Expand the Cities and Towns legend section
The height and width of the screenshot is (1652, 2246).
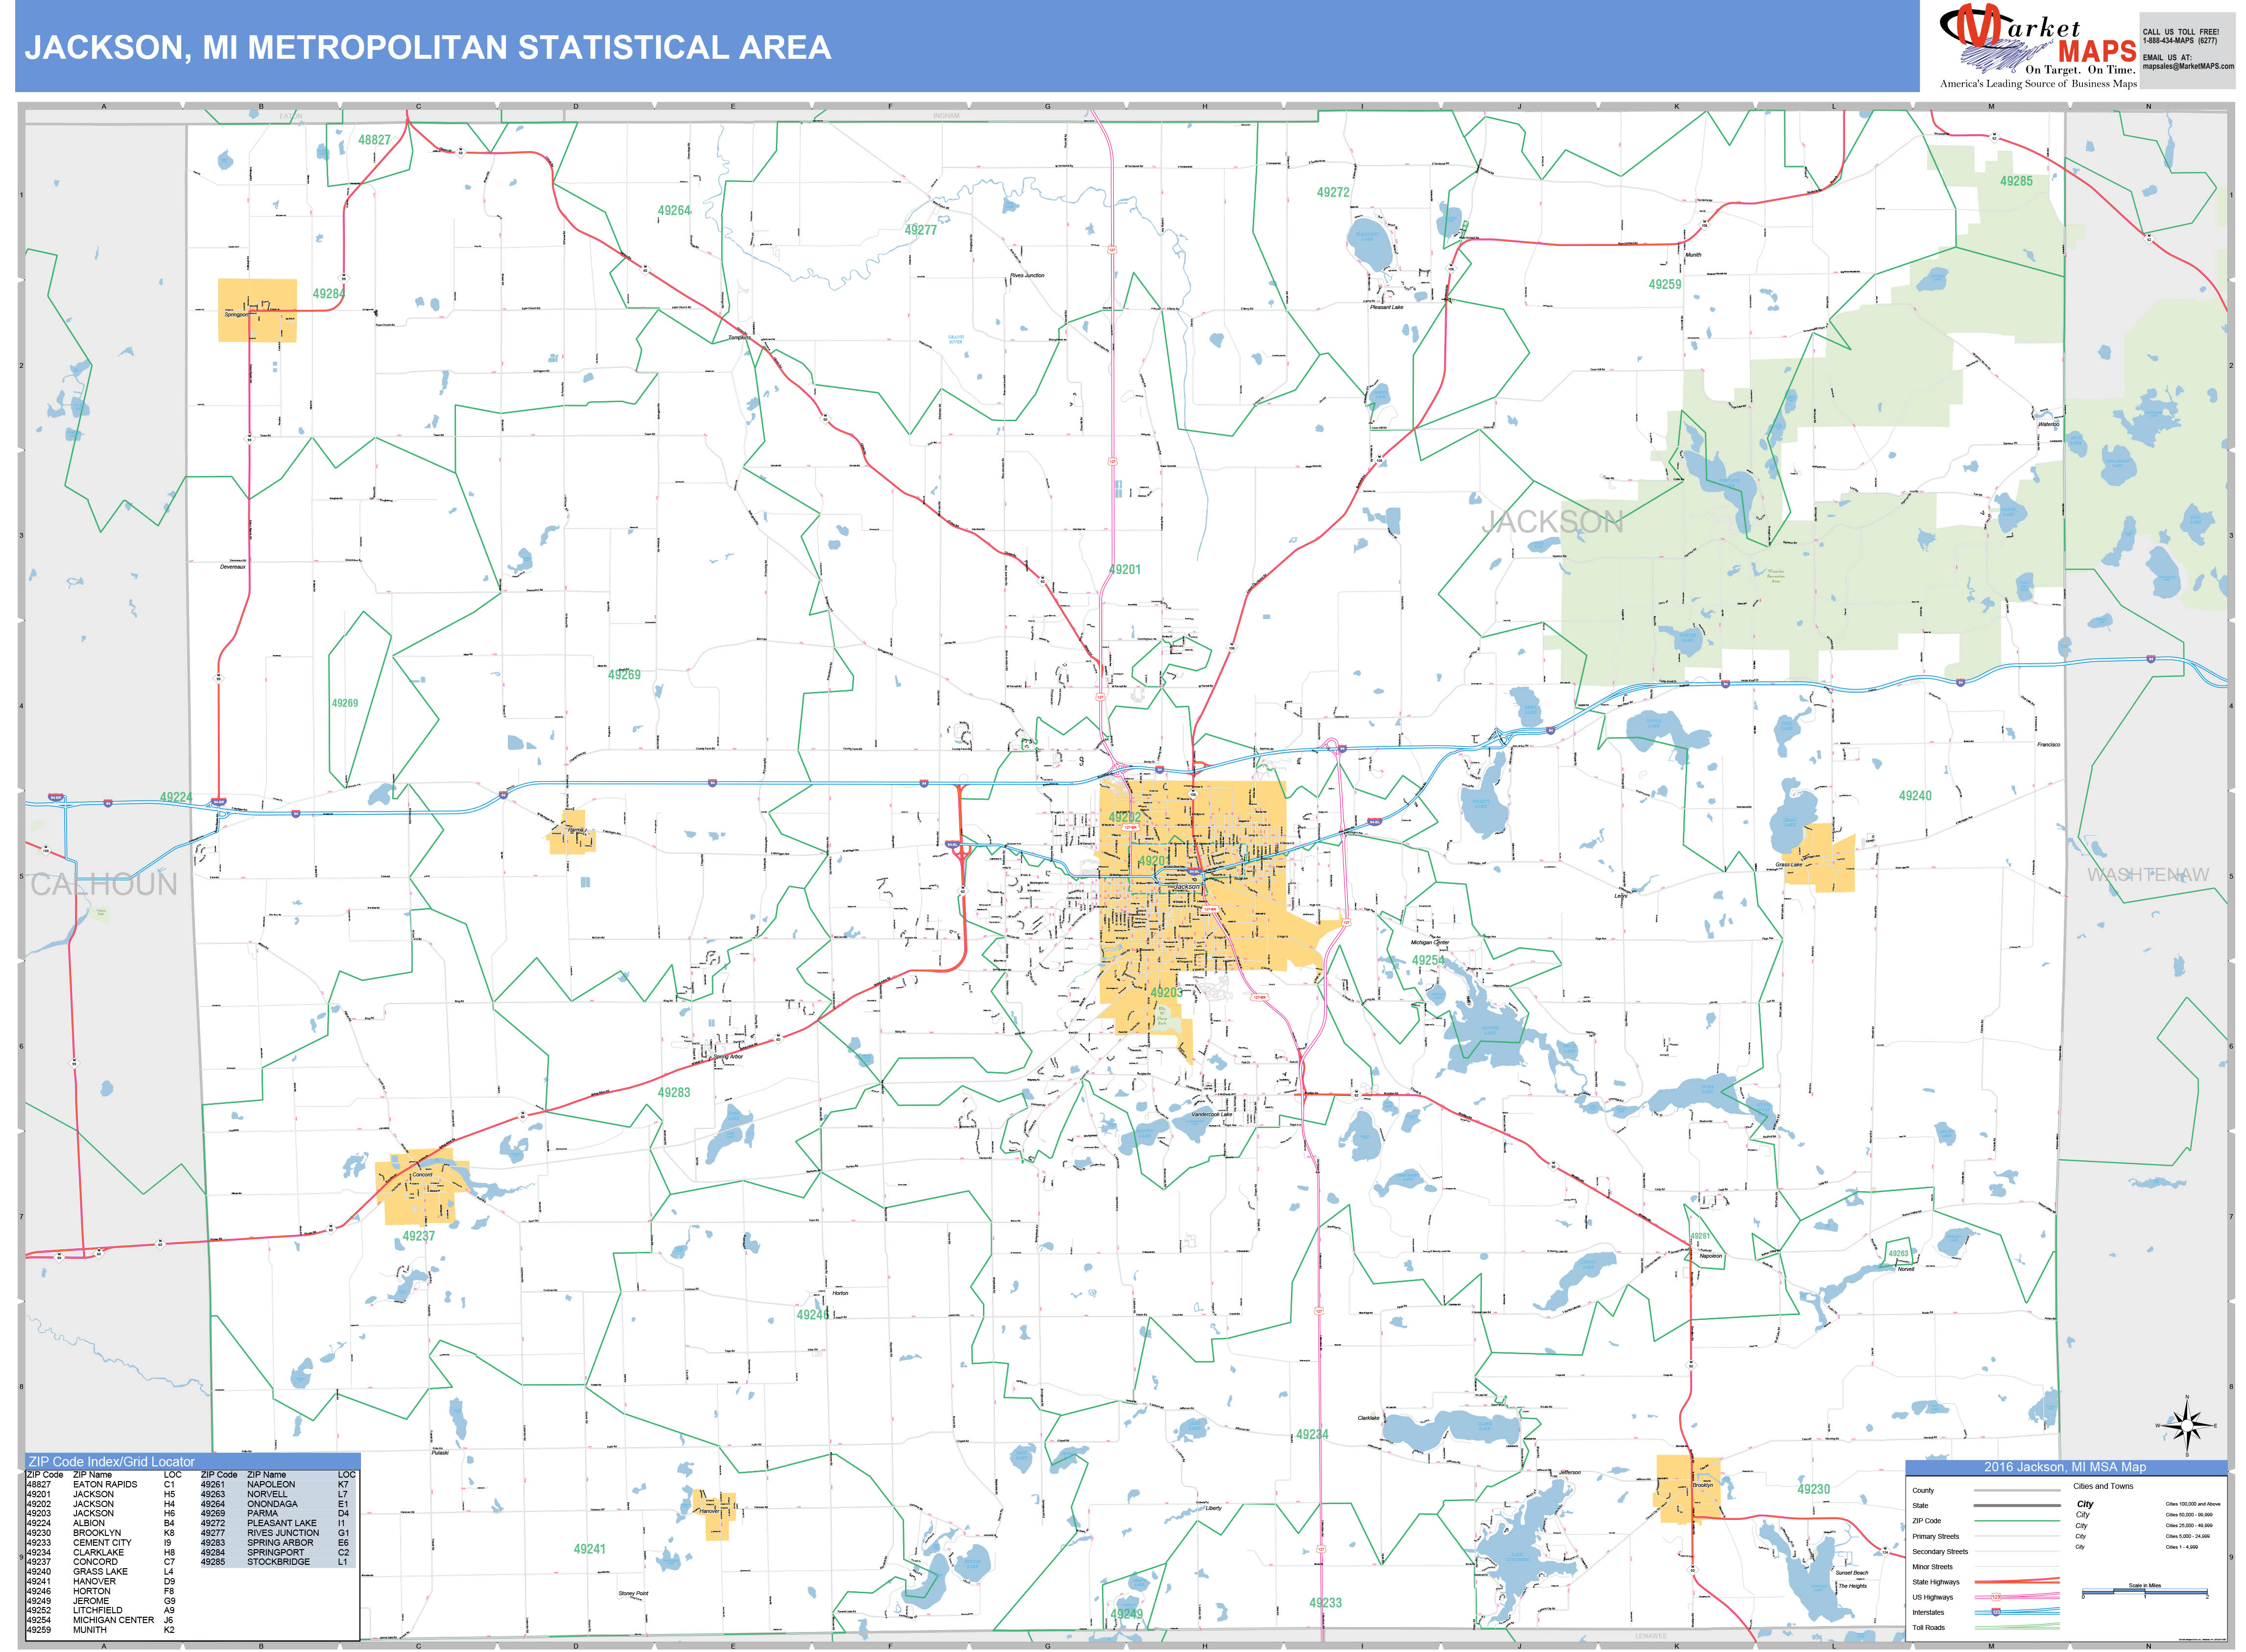(2103, 1486)
